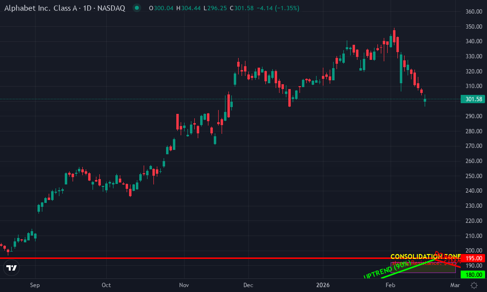Click the TradingView logo icon
487x292 pixels.
(x=11, y=268)
